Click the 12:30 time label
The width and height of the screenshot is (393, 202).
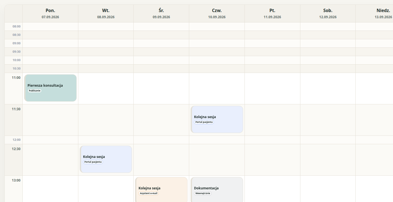coord(16,149)
